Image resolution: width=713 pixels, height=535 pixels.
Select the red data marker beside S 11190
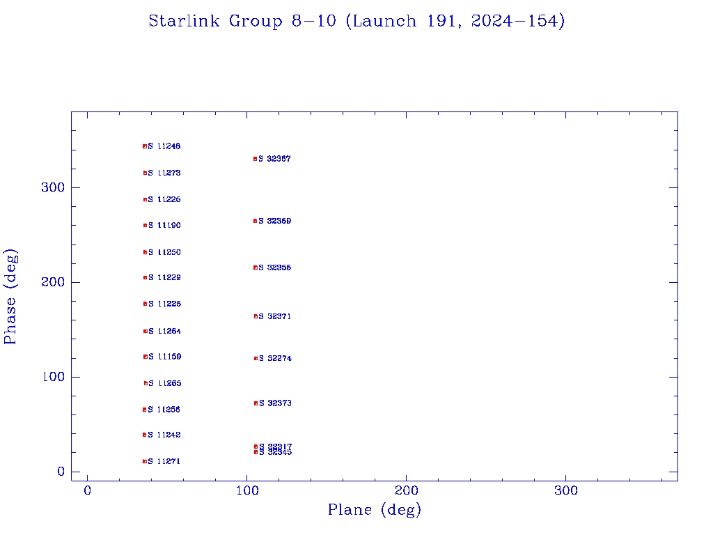(146, 226)
